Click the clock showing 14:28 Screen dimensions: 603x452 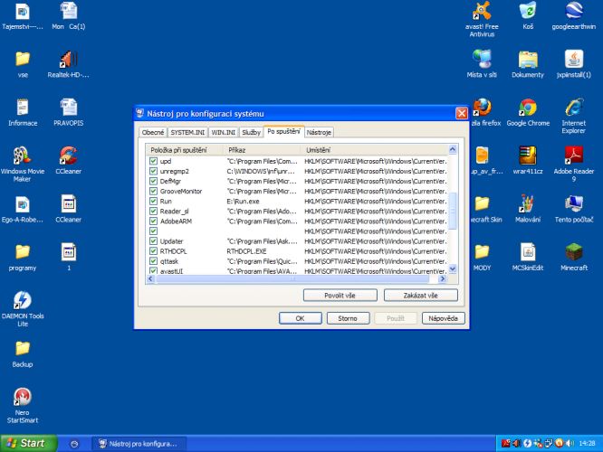[587, 444]
